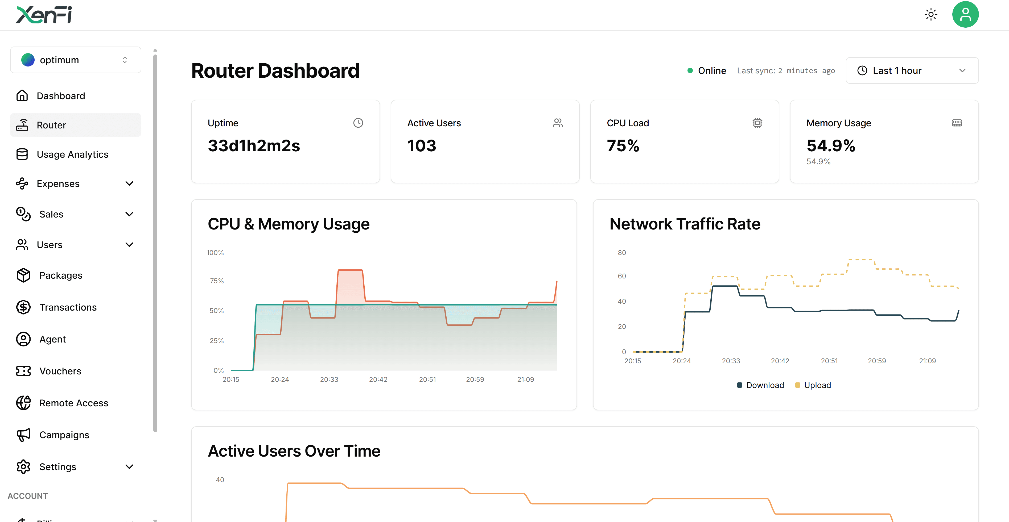Click the Active Users count 103
Screen dimensions: 1009x522
tap(422, 146)
